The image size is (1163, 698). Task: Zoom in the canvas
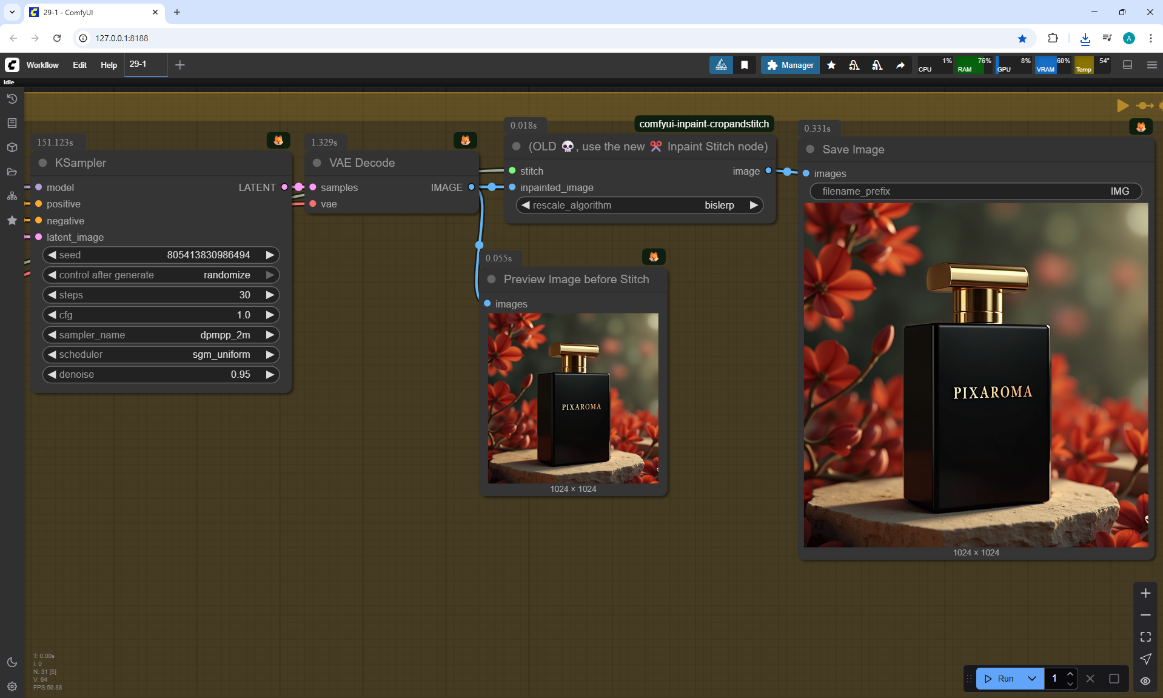point(1145,593)
